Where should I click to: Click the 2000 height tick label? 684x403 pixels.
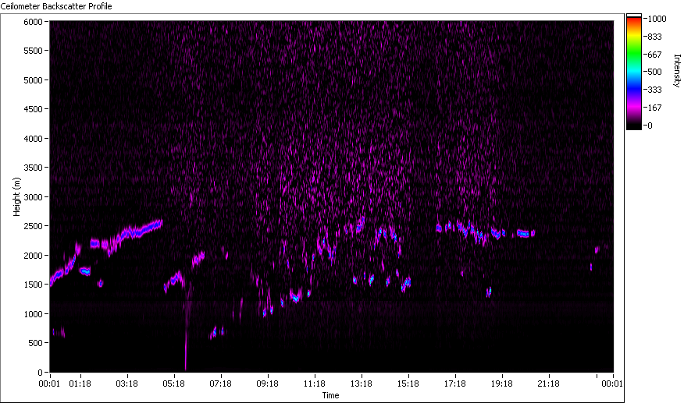pos(33,256)
